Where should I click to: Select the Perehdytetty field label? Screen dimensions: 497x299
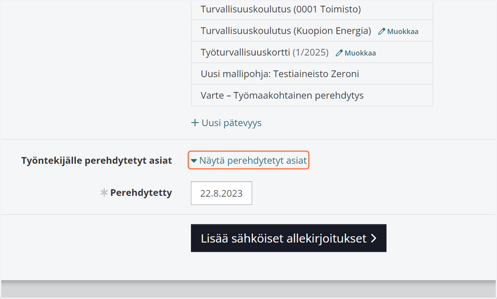[141, 193]
